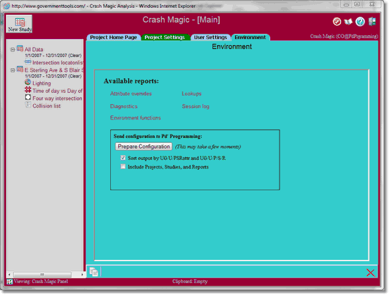Select the Environment tab
389x295 pixels.
point(250,37)
